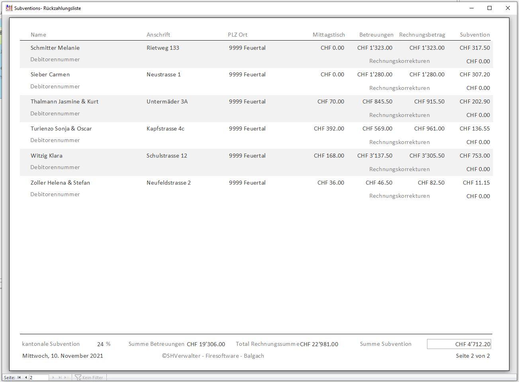Maximize the Rückzahlungsliste window
The height and width of the screenshot is (382, 519).
(490, 8)
